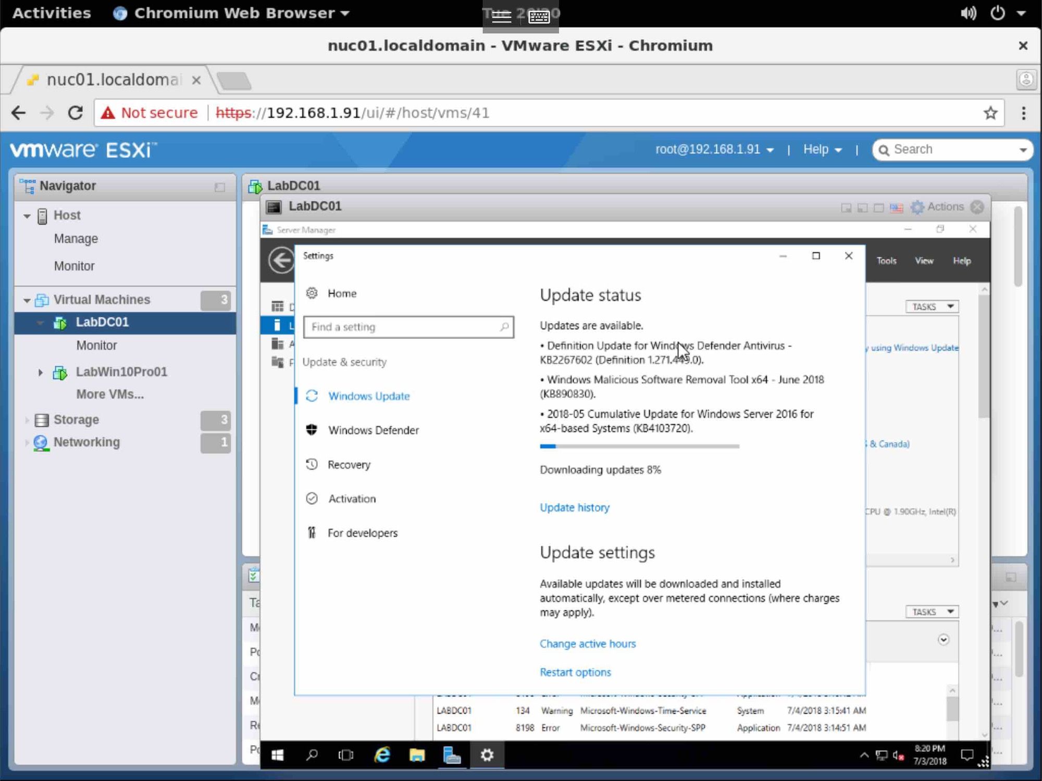Viewport: 1042px width, 781px height.
Task: Open the upper TASKS dropdown in Server Manager
Action: tap(932, 307)
